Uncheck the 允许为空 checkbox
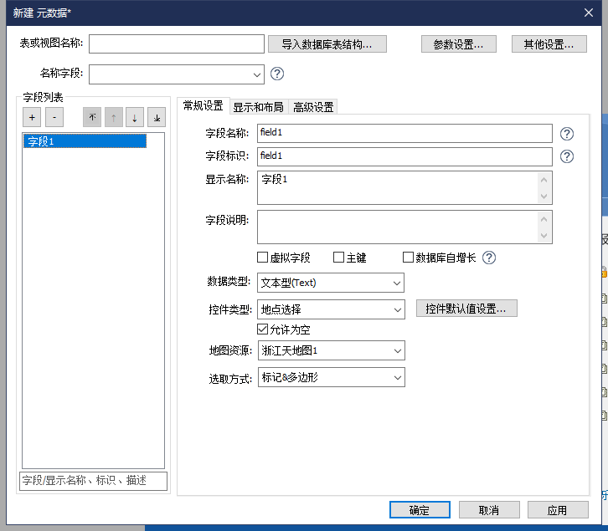 tap(263, 329)
